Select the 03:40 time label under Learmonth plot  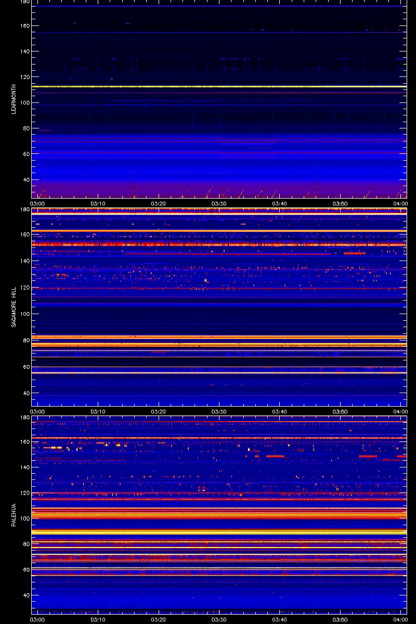tap(279, 203)
